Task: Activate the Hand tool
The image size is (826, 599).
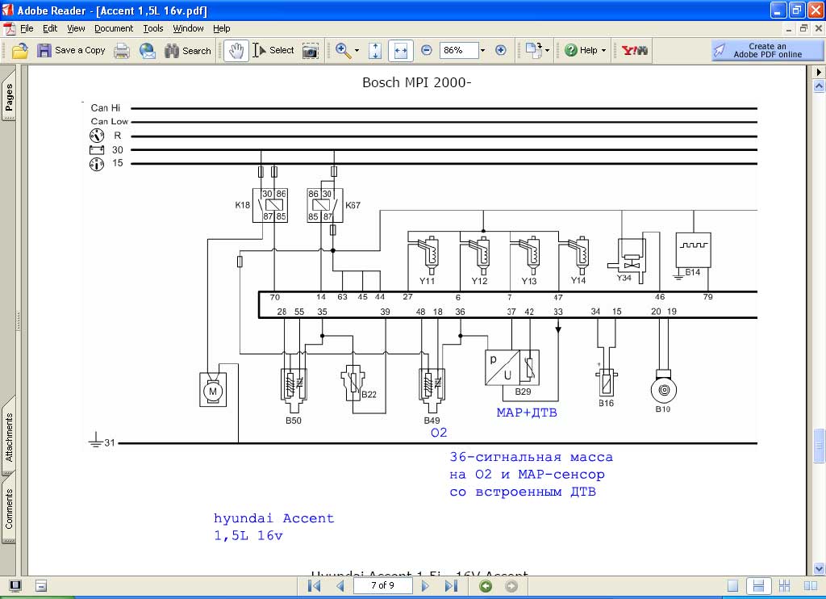Action: 236,51
